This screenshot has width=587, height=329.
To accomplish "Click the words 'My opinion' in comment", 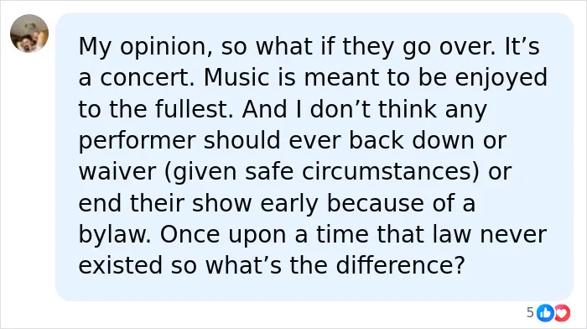I will pos(143,46).
